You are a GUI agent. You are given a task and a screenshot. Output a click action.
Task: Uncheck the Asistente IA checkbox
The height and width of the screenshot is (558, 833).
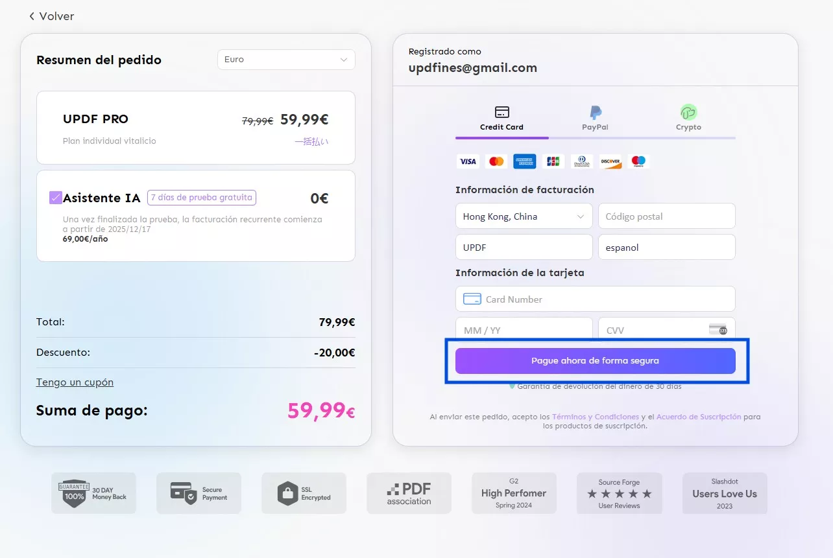click(x=56, y=198)
